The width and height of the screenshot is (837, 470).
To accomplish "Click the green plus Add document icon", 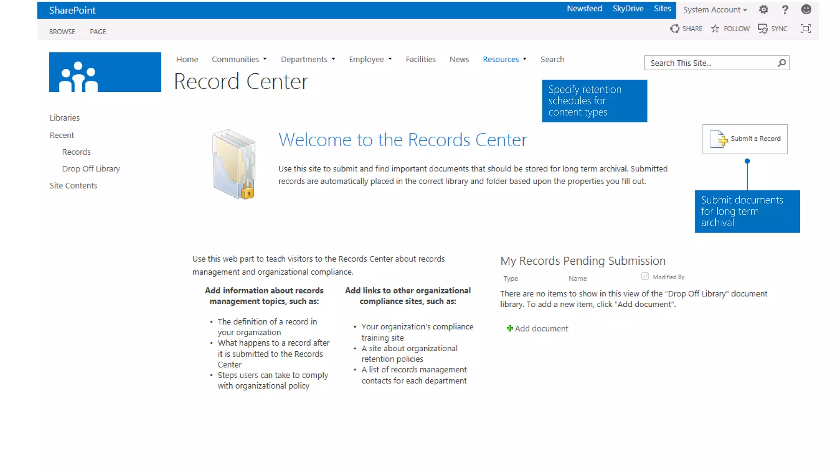I will coord(510,328).
